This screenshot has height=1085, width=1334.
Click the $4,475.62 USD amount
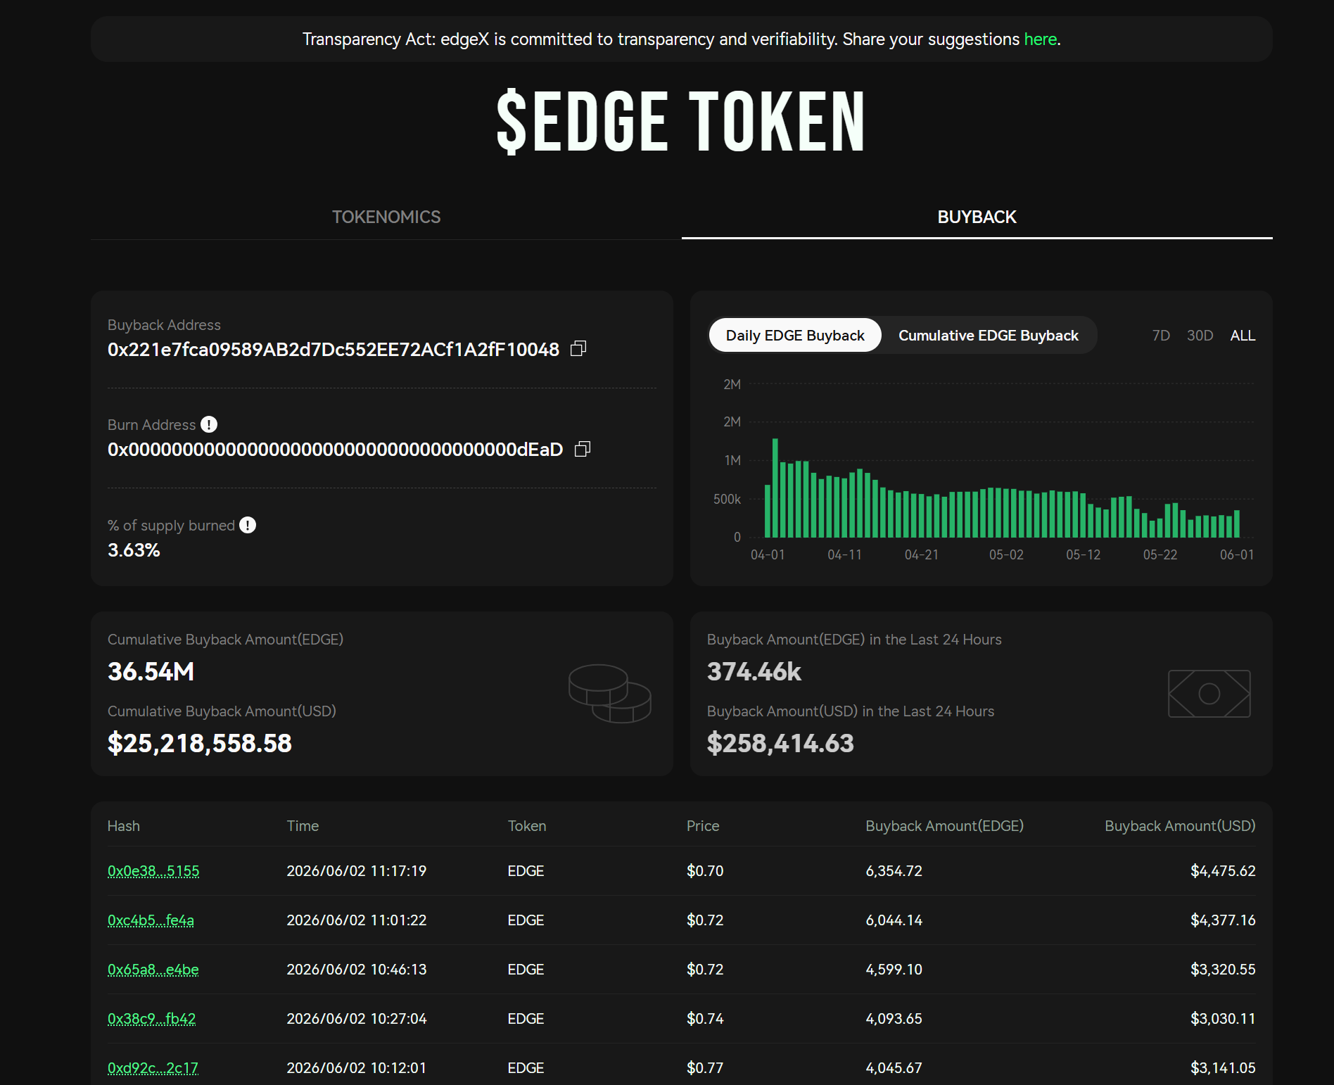[1223, 871]
